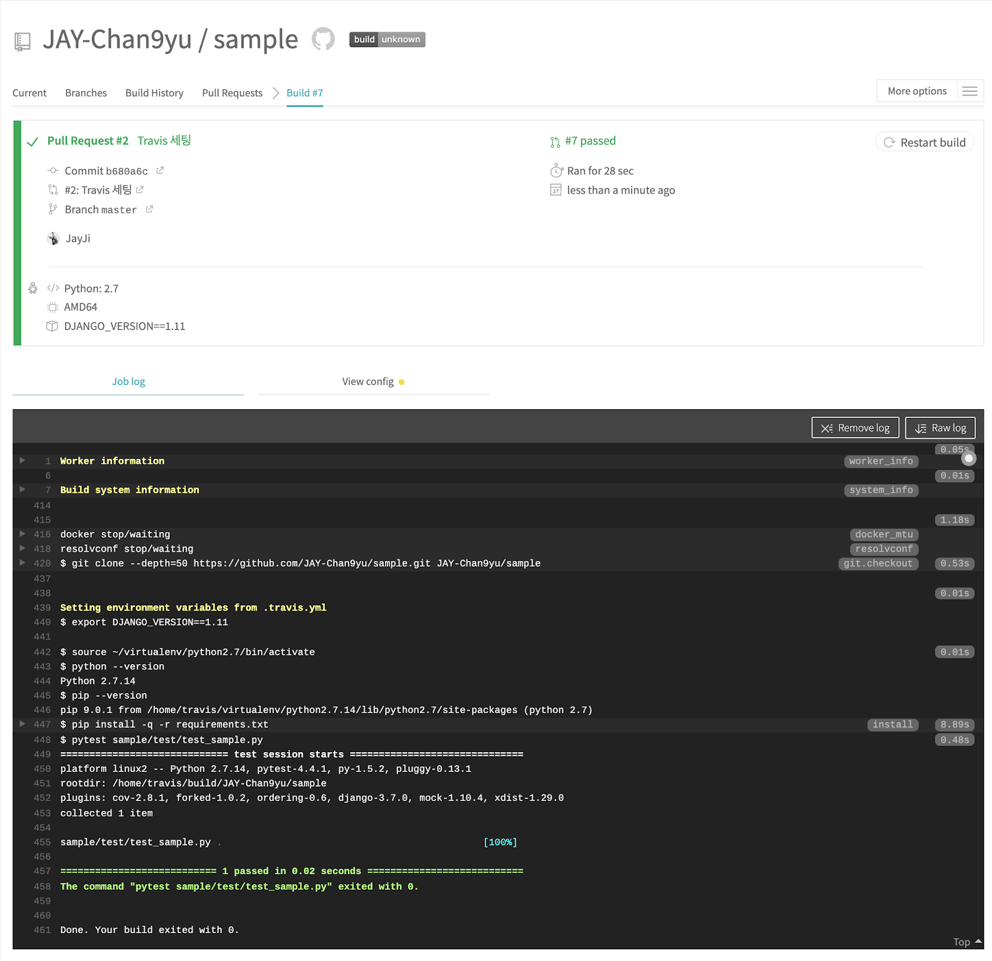Click the build unknown status badge
The width and height of the screenshot is (992, 961).
pyautogui.click(x=387, y=39)
